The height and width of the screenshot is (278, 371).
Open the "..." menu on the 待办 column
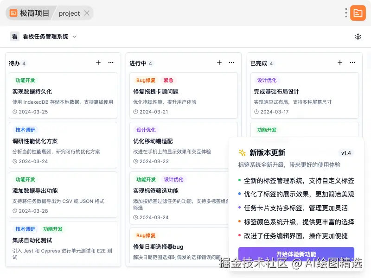click(110, 62)
